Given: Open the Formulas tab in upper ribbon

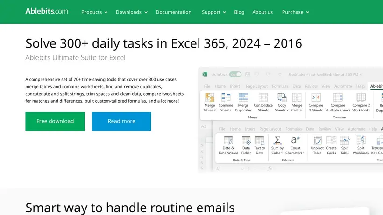Looking at the screenshot, I should click(x=280, y=86).
